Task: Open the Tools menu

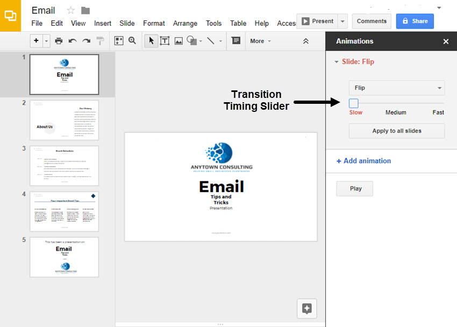Action: click(213, 23)
